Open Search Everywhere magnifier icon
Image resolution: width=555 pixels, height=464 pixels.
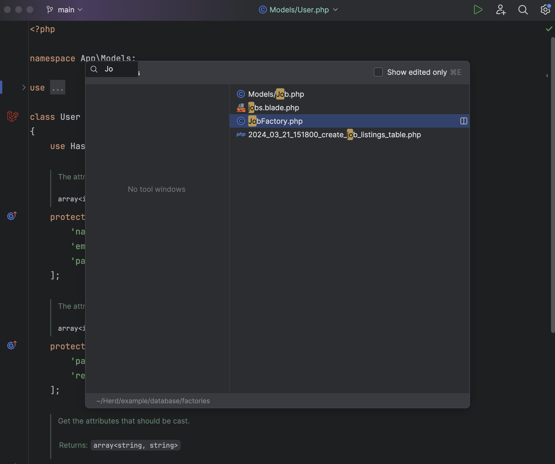[x=523, y=10]
